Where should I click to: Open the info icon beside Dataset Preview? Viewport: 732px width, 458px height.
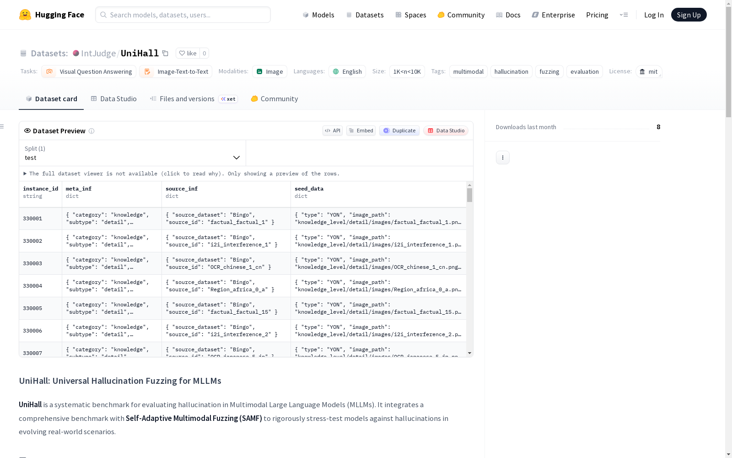coord(91,131)
